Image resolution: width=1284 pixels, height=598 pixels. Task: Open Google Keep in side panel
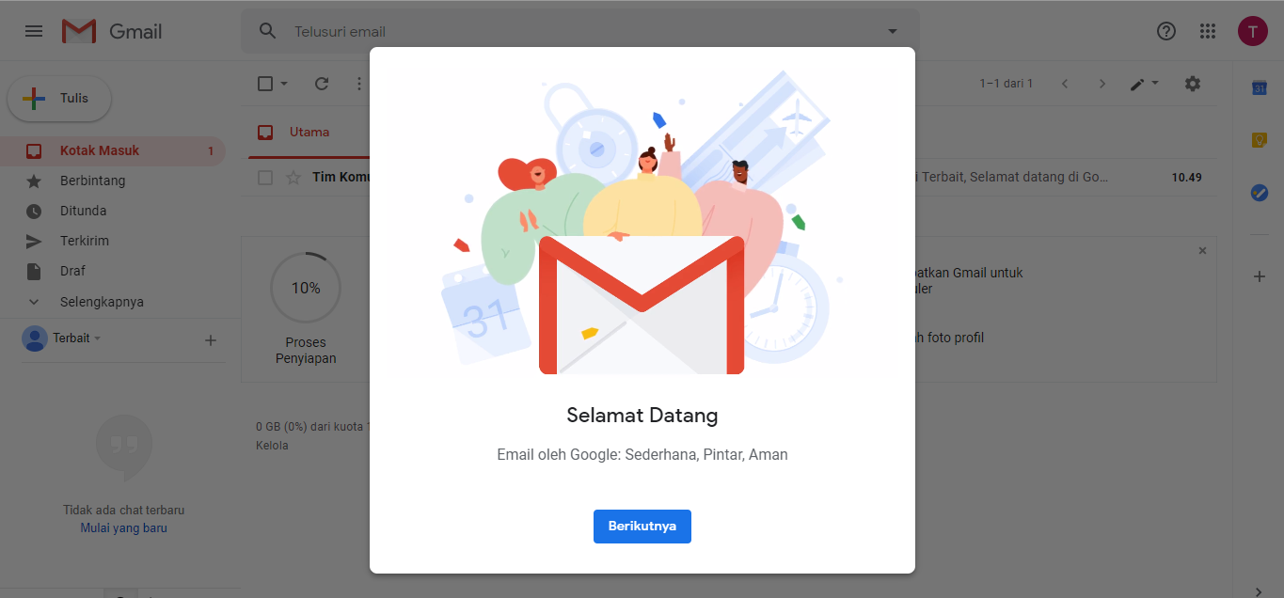click(x=1259, y=140)
